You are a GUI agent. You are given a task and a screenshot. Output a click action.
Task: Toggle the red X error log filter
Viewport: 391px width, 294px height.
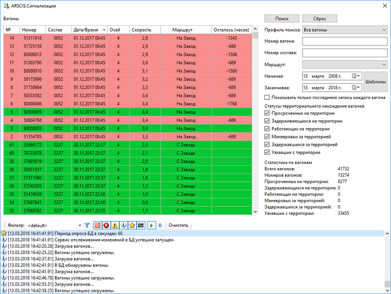pyautogui.click(x=106, y=225)
